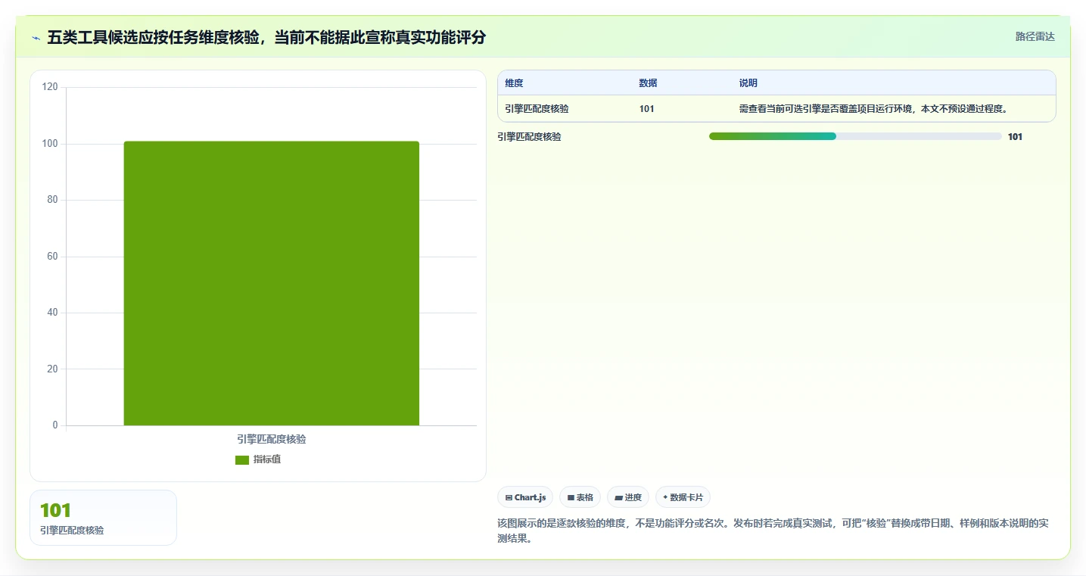Click the lightning icon beside the title
The width and height of the screenshot is (1086, 576).
point(36,37)
